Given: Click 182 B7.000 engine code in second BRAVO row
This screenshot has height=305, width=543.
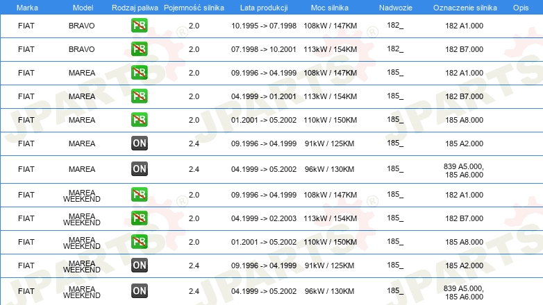Looking at the screenshot, I should 464,49.
